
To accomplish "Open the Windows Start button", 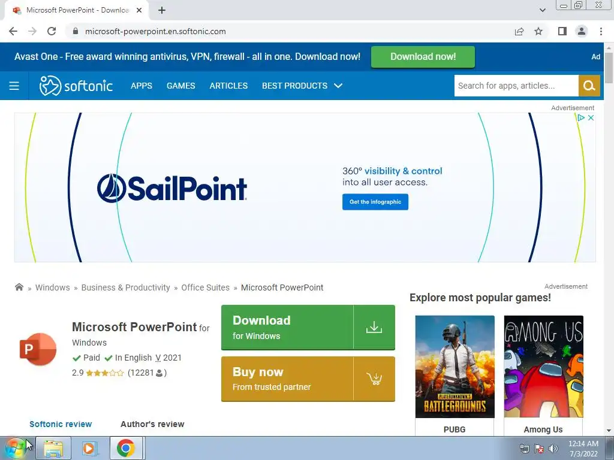I will tap(16, 448).
